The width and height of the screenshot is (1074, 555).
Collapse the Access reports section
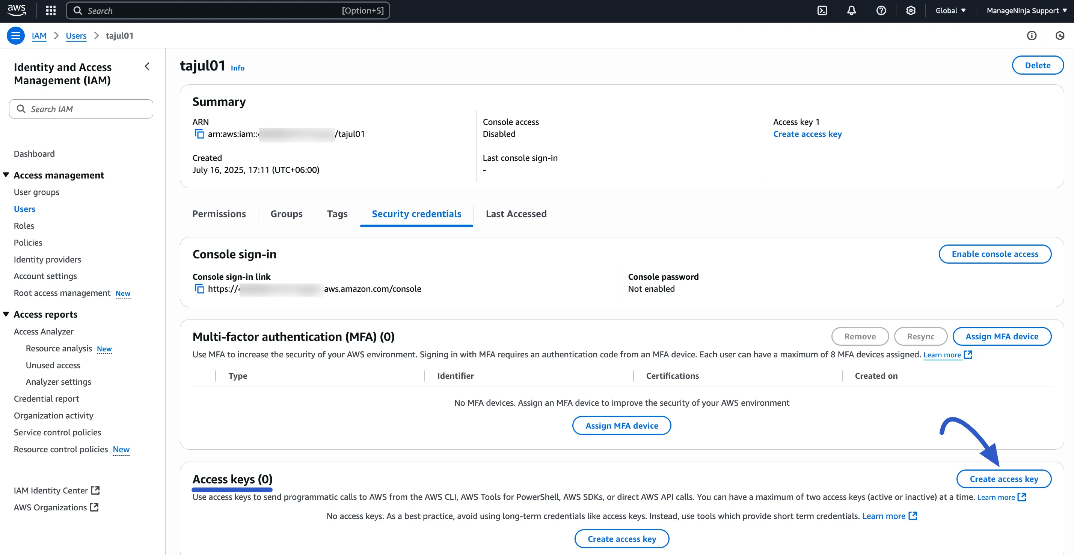[x=6, y=314]
